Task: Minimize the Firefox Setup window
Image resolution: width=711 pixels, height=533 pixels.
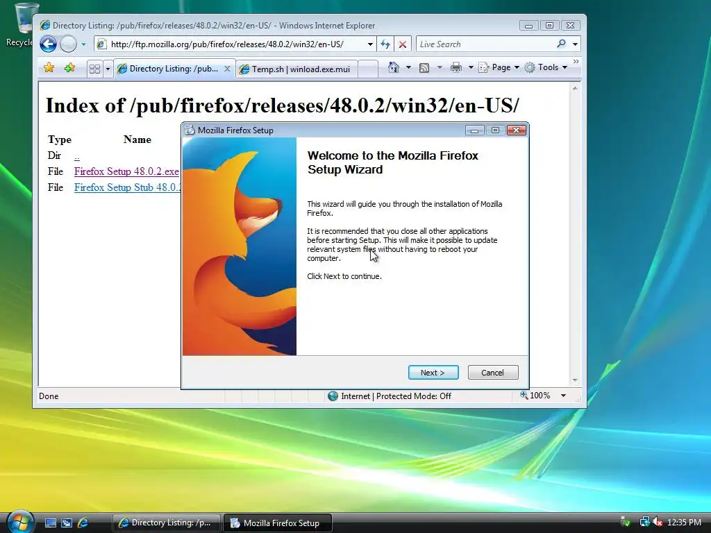Action: [475, 130]
